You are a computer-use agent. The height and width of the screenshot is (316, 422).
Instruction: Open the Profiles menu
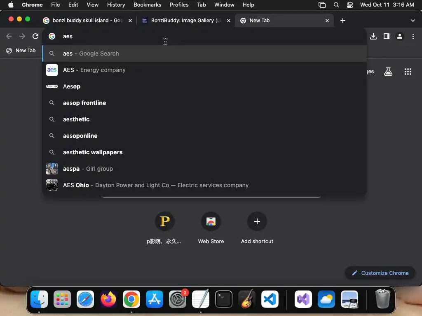[x=179, y=5]
